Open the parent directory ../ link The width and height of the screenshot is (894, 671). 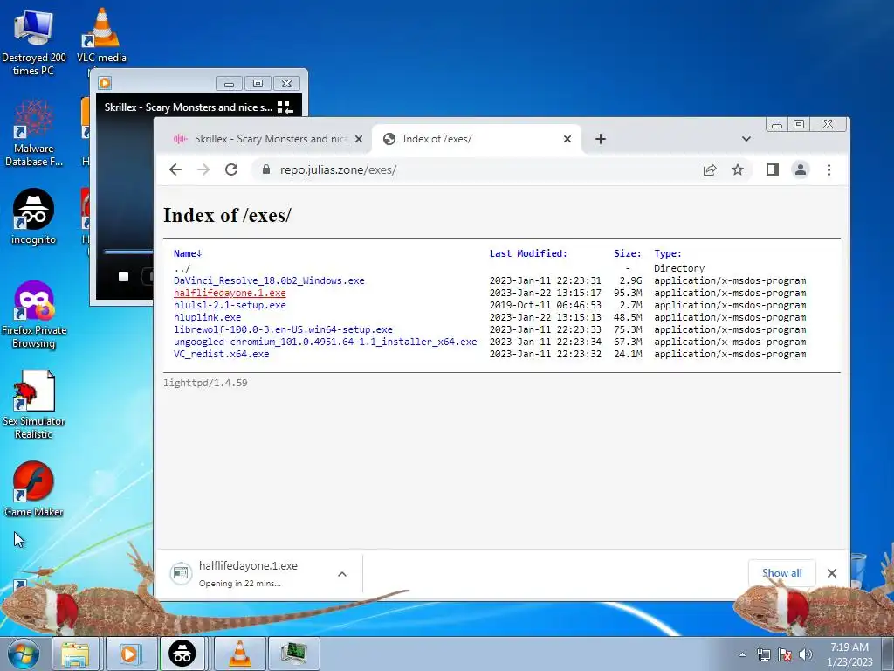click(182, 268)
